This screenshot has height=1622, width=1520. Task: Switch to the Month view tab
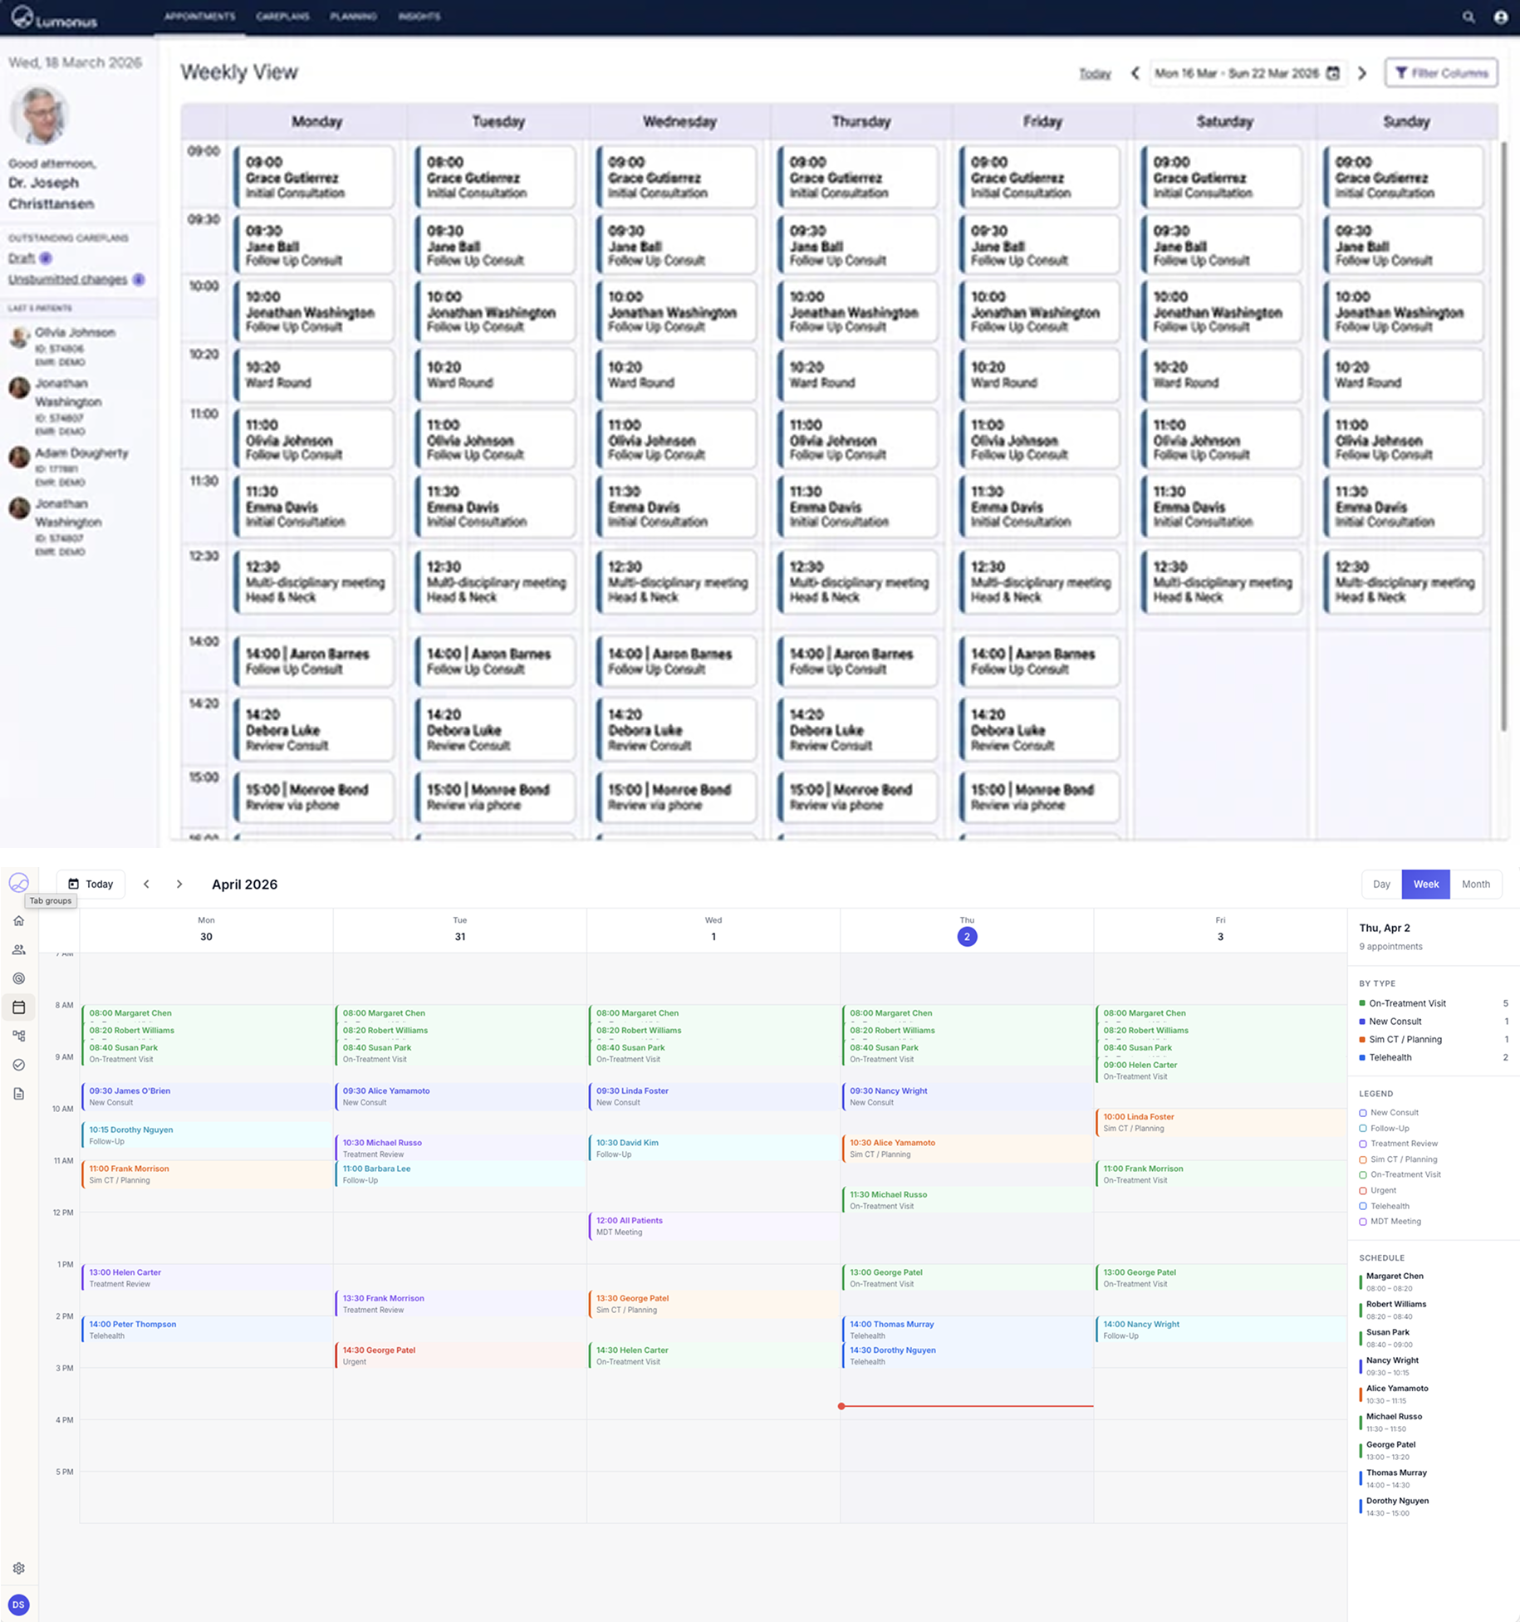point(1475,885)
